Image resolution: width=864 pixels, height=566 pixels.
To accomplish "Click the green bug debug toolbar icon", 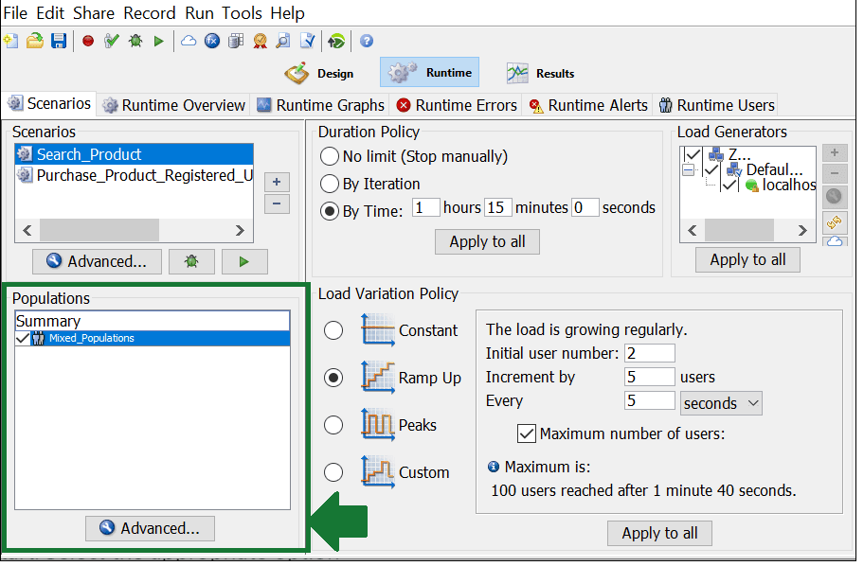I will [x=135, y=40].
